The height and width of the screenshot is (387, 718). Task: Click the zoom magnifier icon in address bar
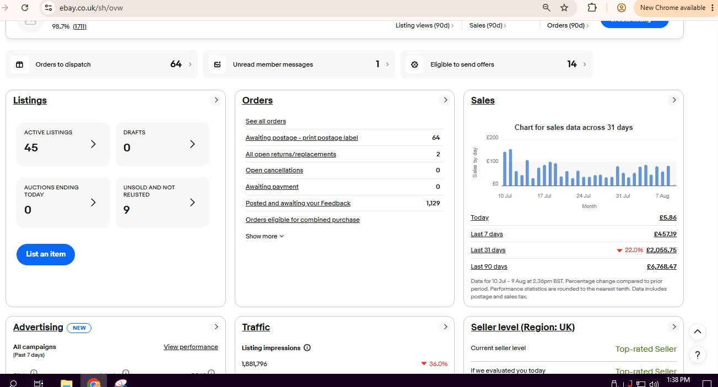546,8
